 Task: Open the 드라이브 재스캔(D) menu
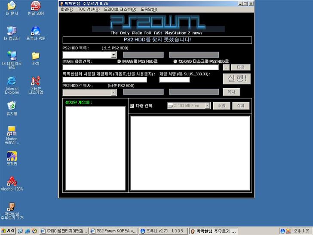[x=120, y=9]
